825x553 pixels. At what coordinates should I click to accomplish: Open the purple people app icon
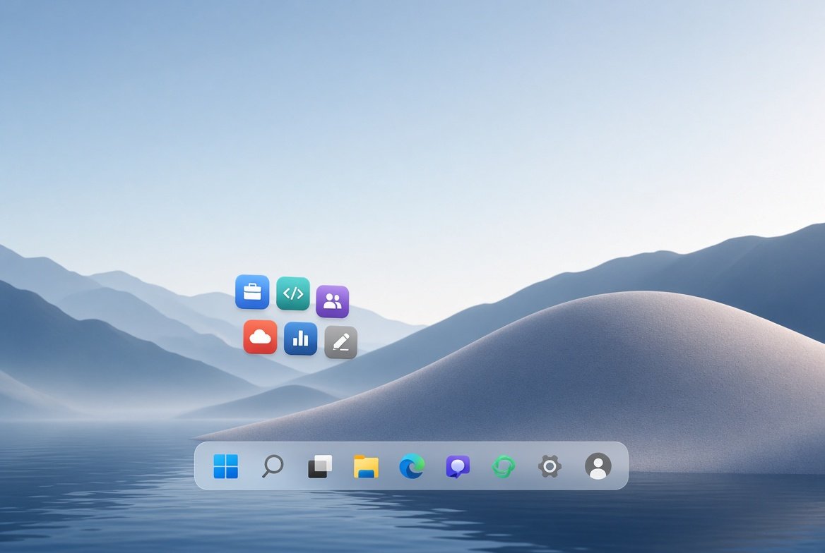click(333, 301)
